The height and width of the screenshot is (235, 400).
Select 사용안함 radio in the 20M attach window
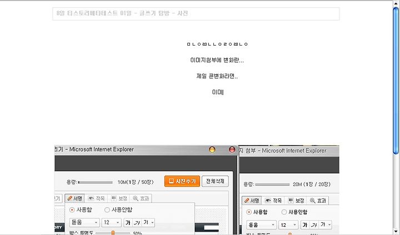284,212
